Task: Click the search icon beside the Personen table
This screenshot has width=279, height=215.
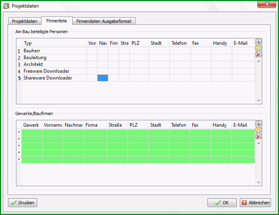Action: point(258,42)
